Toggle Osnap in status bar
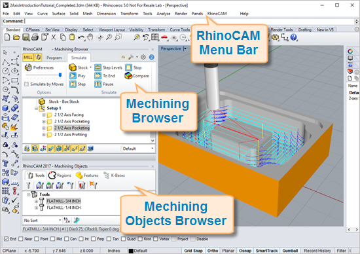This screenshot has width=360, height=254. click(245, 251)
